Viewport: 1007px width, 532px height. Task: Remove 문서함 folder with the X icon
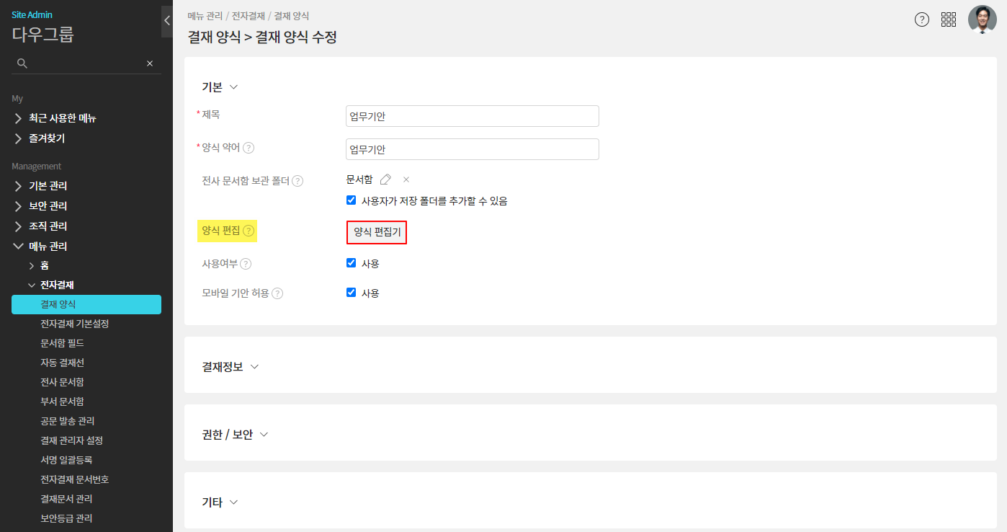[406, 179]
